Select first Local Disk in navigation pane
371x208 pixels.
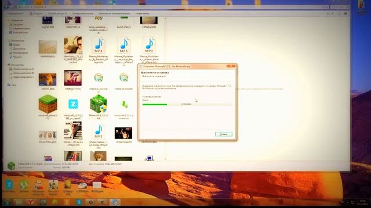(21, 69)
